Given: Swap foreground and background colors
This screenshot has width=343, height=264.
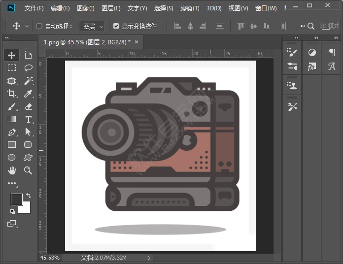Looking at the screenshot, I should [28, 196].
